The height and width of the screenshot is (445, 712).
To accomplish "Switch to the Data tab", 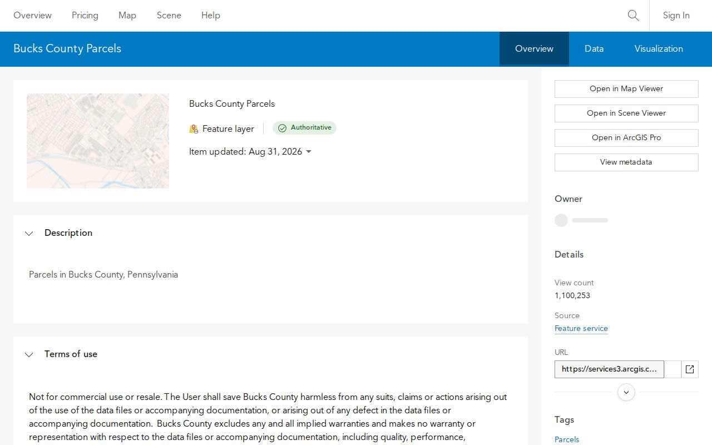I will pos(594,49).
